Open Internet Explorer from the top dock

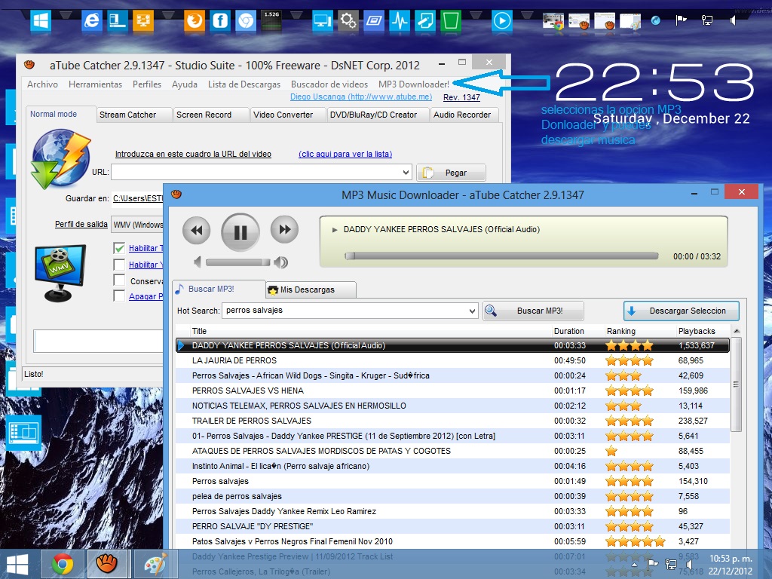click(x=91, y=20)
